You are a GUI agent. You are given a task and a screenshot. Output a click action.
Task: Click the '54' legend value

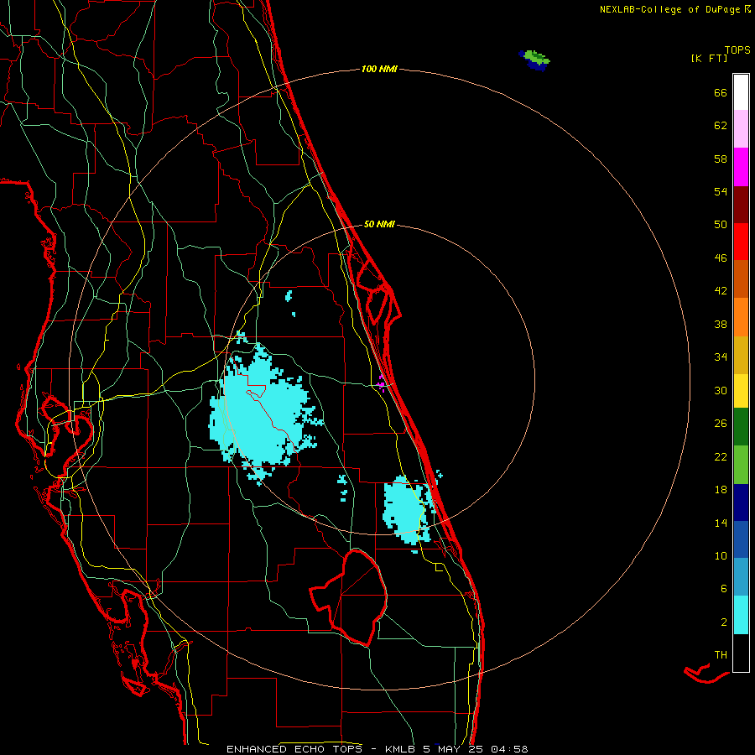pyautogui.click(x=721, y=191)
